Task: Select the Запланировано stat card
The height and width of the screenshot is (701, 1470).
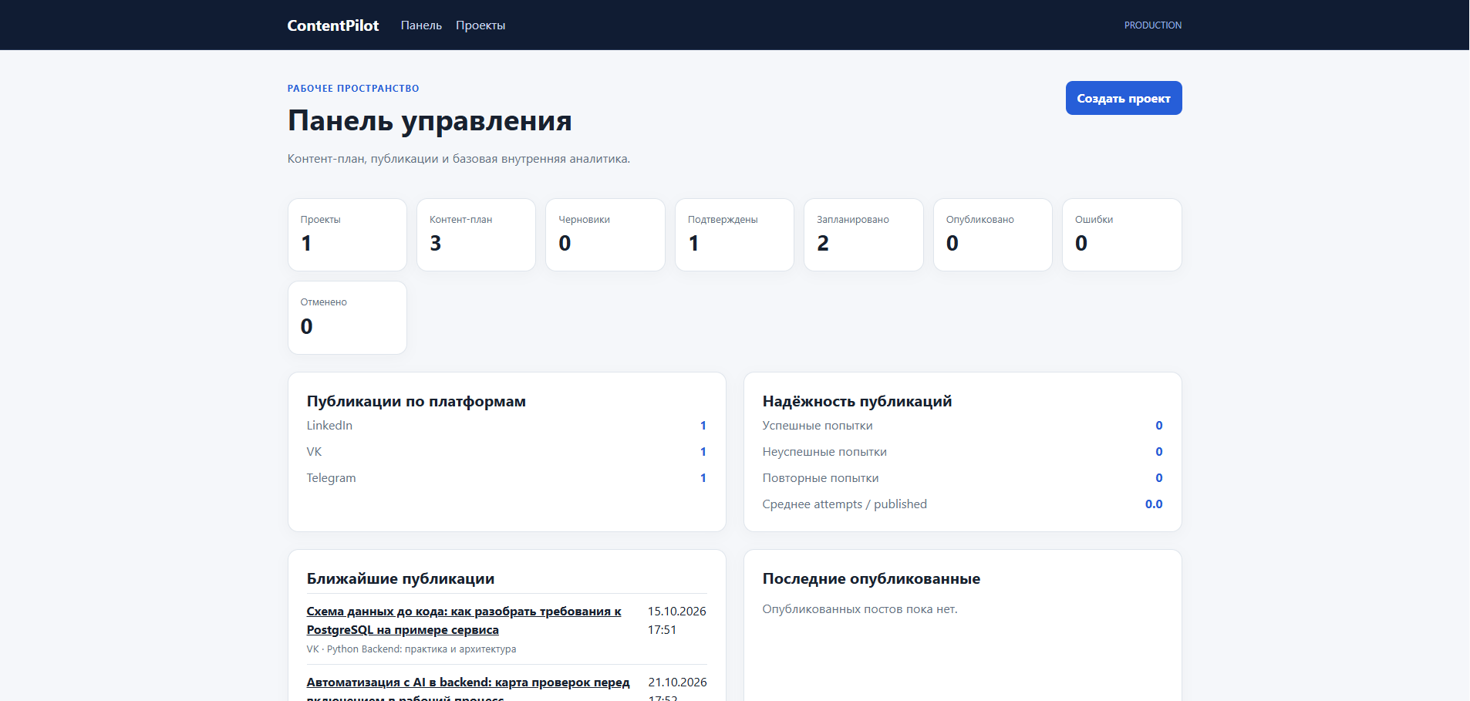Action: pyautogui.click(x=864, y=235)
